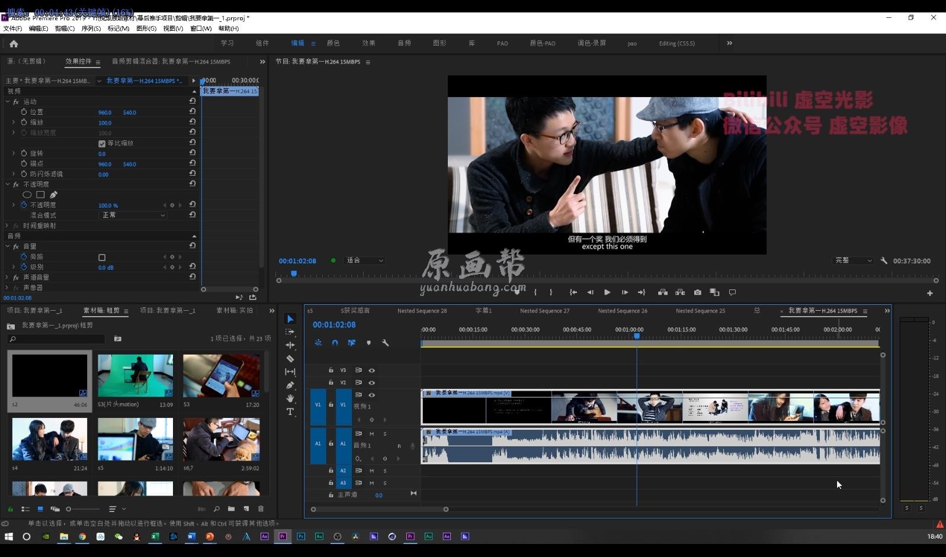946x557 pixels.
Task: Select the Pen tool in tools panel
Action: (290, 385)
